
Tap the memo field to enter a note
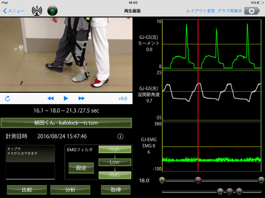point(30,162)
